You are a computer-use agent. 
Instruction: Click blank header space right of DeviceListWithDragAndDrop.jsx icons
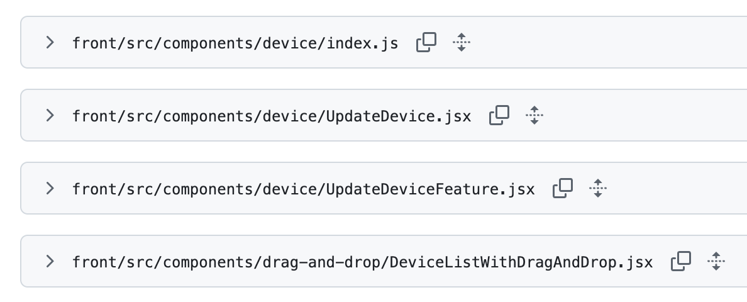pyautogui.click(x=737, y=261)
